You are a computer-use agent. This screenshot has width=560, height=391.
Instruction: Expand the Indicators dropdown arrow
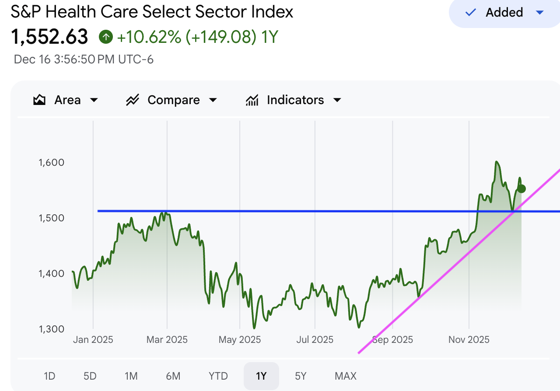click(337, 100)
